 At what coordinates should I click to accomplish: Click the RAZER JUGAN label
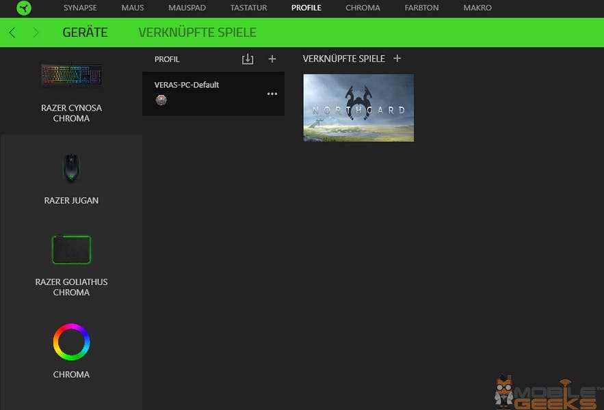(x=71, y=201)
